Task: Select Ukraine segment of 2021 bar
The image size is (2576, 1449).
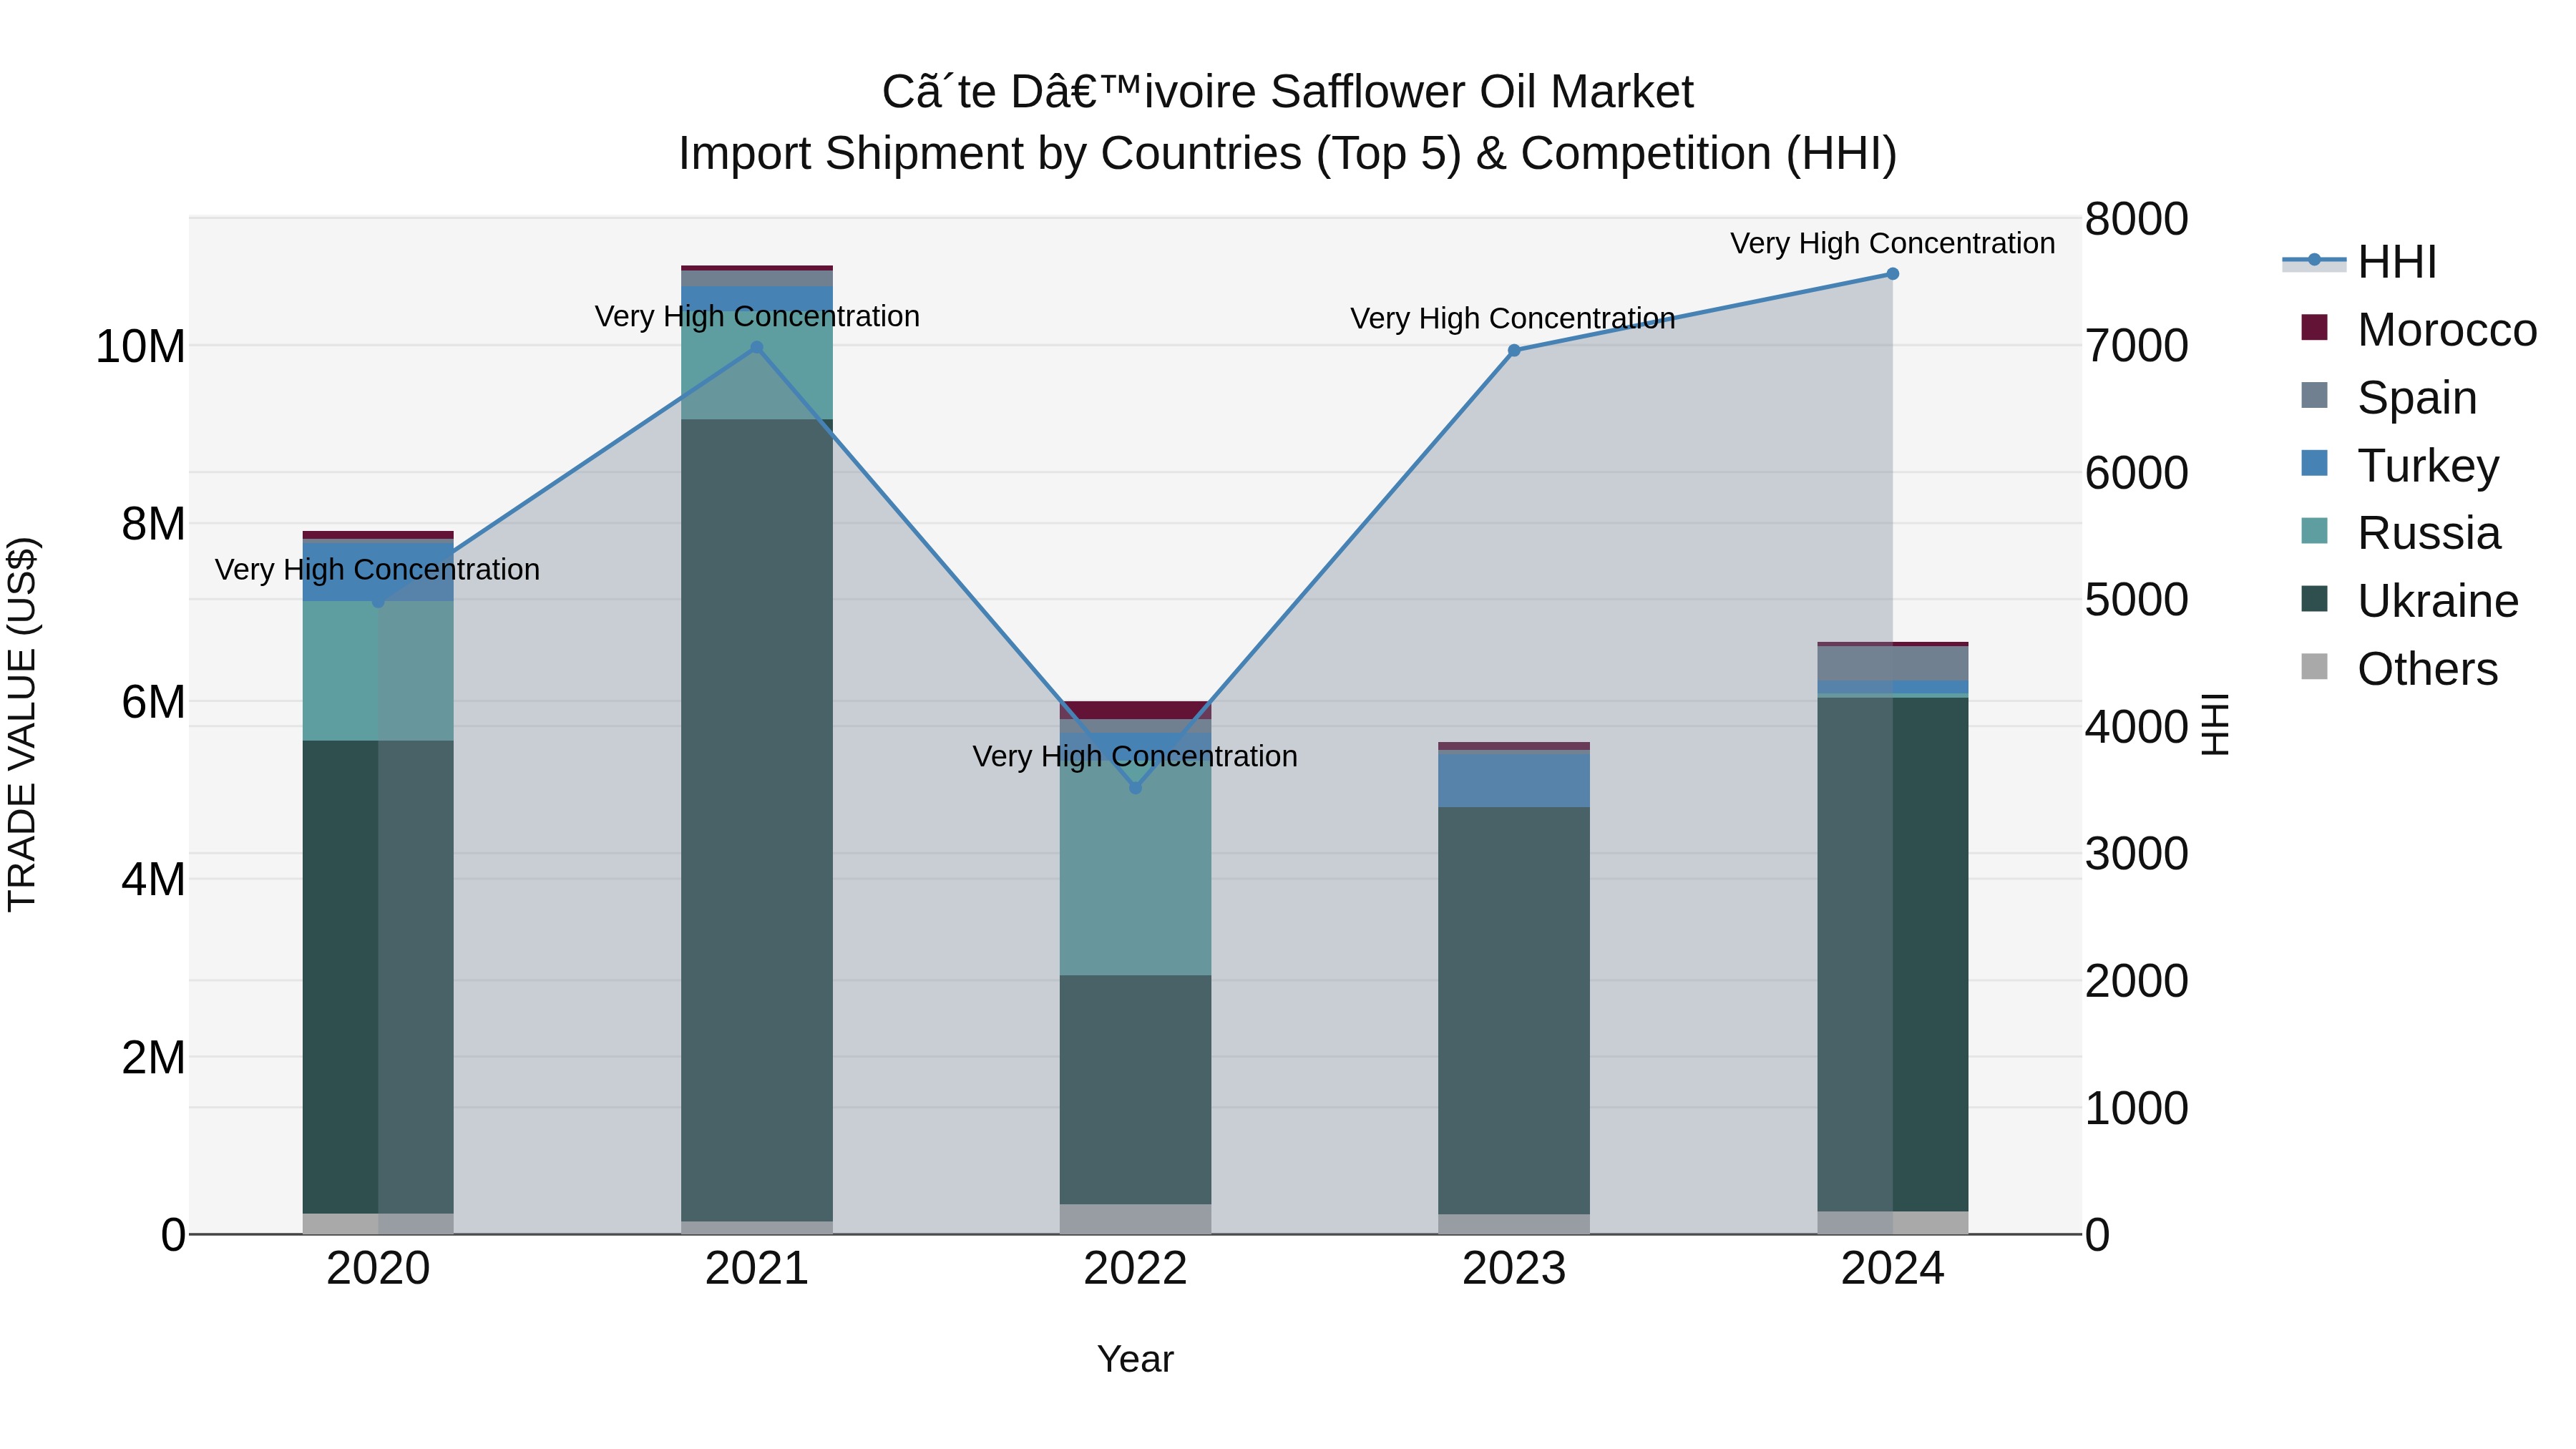Action: (756, 820)
